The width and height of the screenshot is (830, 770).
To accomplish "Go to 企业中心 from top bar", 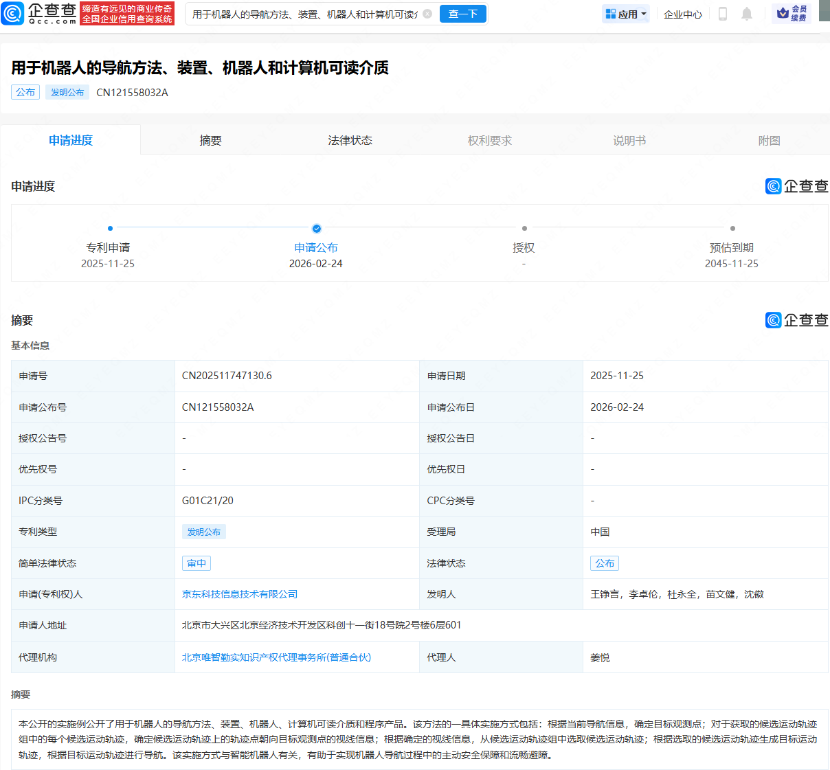I will click(x=682, y=13).
